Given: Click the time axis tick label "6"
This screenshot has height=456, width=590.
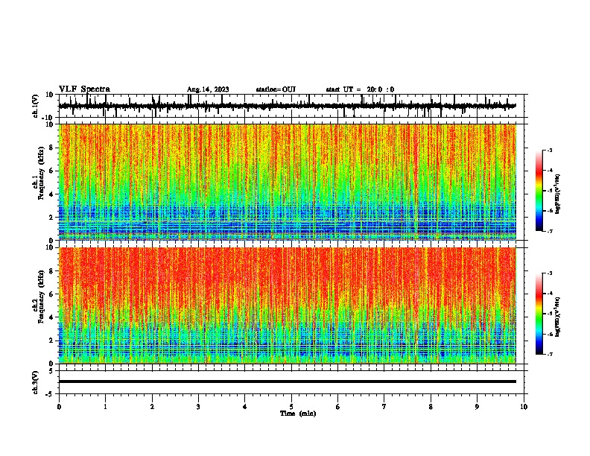Looking at the screenshot, I should [x=338, y=407].
